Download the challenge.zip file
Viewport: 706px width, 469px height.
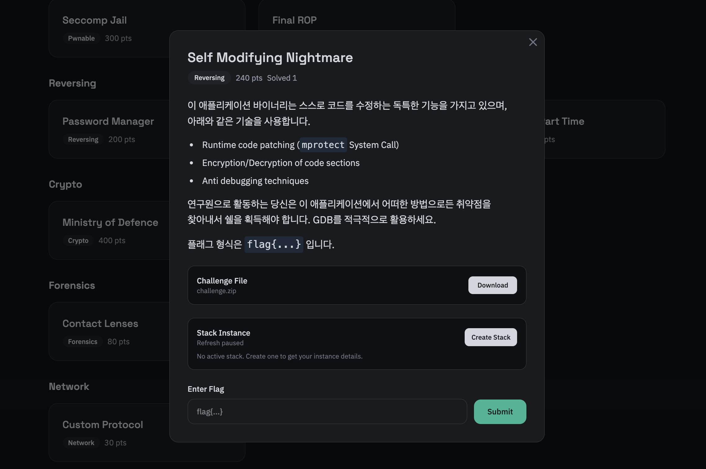click(x=492, y=285)
